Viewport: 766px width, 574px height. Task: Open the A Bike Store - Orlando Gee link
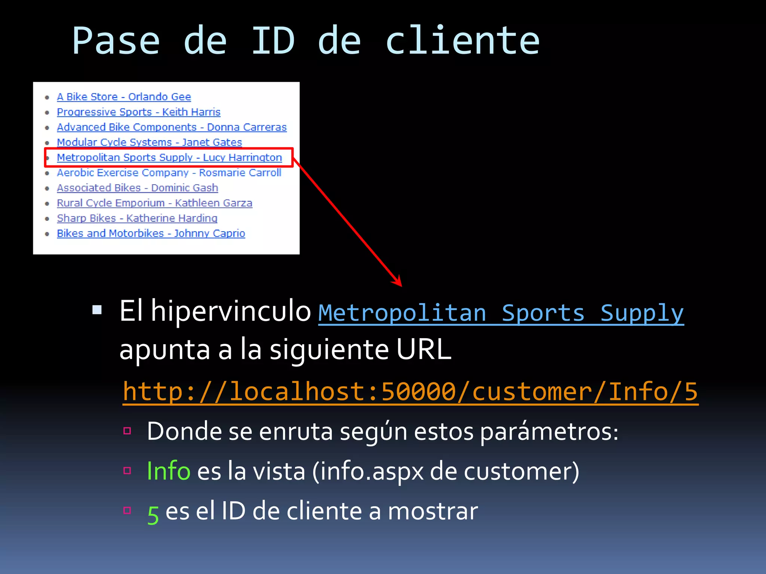coord(124,97)
